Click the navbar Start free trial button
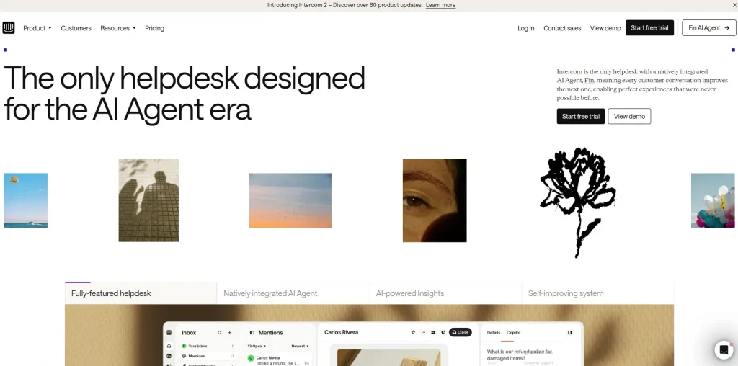 [x=649, y=28]
